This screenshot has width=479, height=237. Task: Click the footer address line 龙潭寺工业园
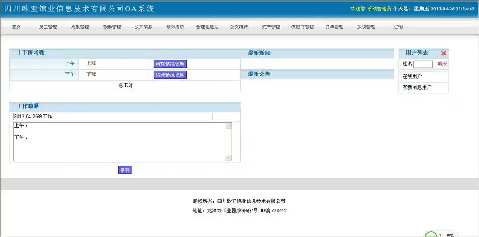coord(239,211)
